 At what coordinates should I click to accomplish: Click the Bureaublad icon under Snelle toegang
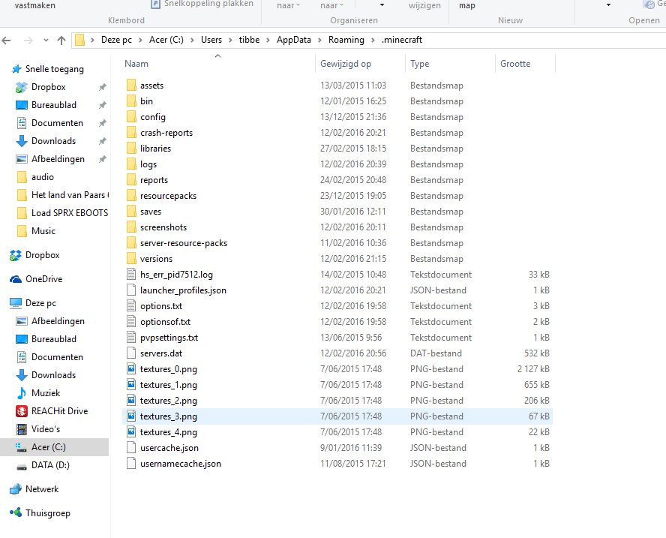[21, 105]
